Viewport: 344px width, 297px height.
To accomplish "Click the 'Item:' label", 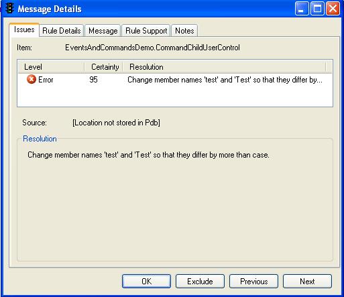I will pyautogui.click(x=24, y=48).
